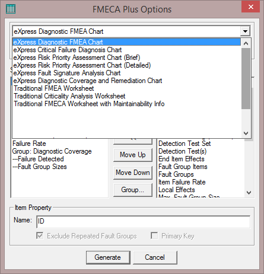Select Traditional Criticality Analysis Worksheet
Viewport: 264px width, 274px height.
69,96
